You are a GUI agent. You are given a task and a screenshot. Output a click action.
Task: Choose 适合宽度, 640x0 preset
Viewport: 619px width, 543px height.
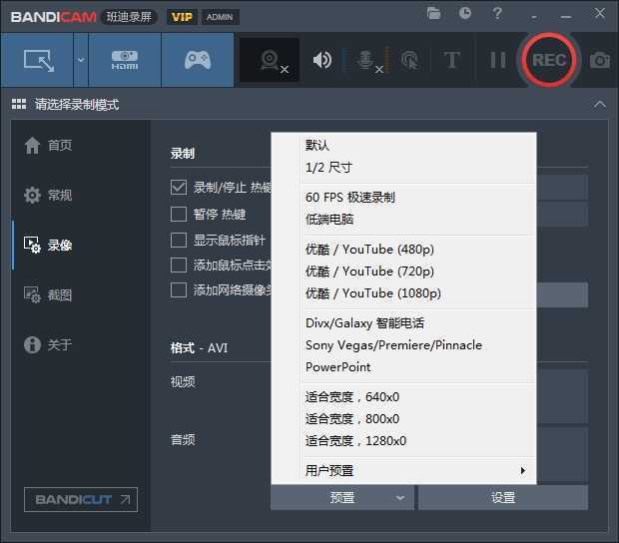[x=403, y=397]
